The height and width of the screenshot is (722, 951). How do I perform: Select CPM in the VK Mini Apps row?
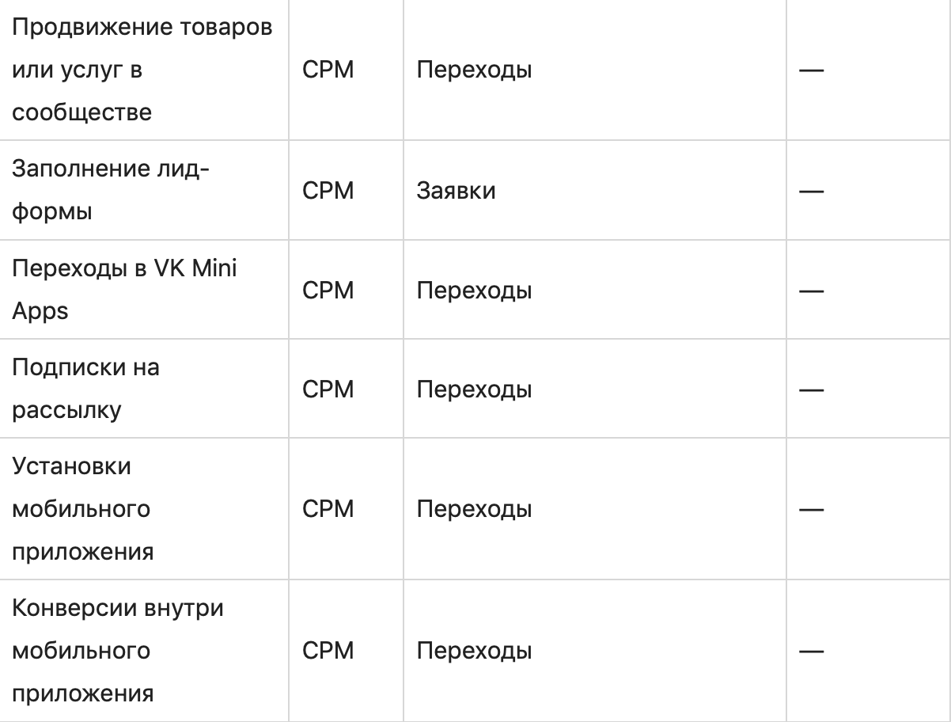click(x=328, y=290)
